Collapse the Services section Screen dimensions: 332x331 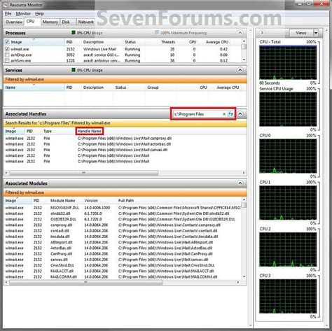pyautogui.click(x=240, y=70)
